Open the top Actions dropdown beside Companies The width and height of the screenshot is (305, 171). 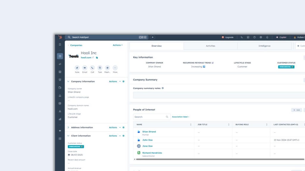[x=118, y=45]
